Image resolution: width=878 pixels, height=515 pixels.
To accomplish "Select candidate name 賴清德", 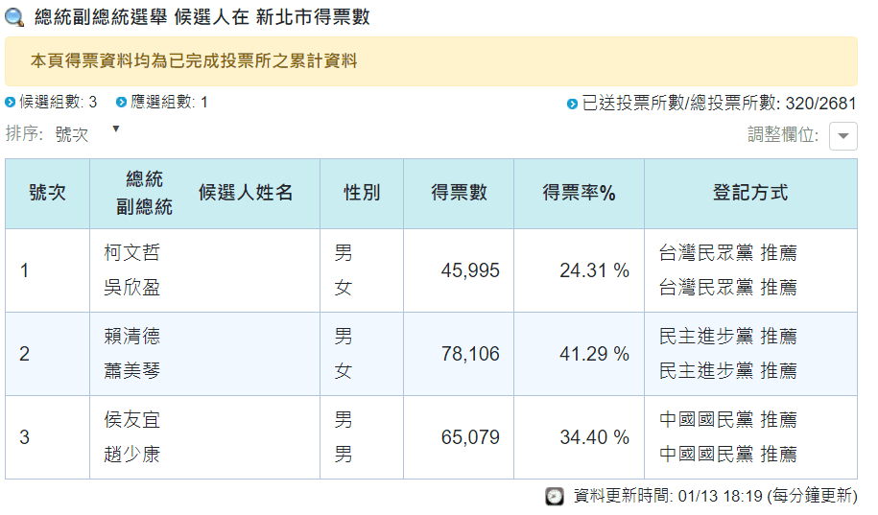I will pyautogui.click(x=132, y=337).
